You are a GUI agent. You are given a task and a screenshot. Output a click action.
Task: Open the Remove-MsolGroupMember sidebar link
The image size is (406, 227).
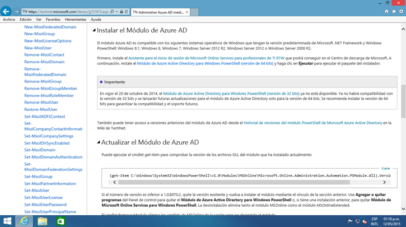pos(50,89)
